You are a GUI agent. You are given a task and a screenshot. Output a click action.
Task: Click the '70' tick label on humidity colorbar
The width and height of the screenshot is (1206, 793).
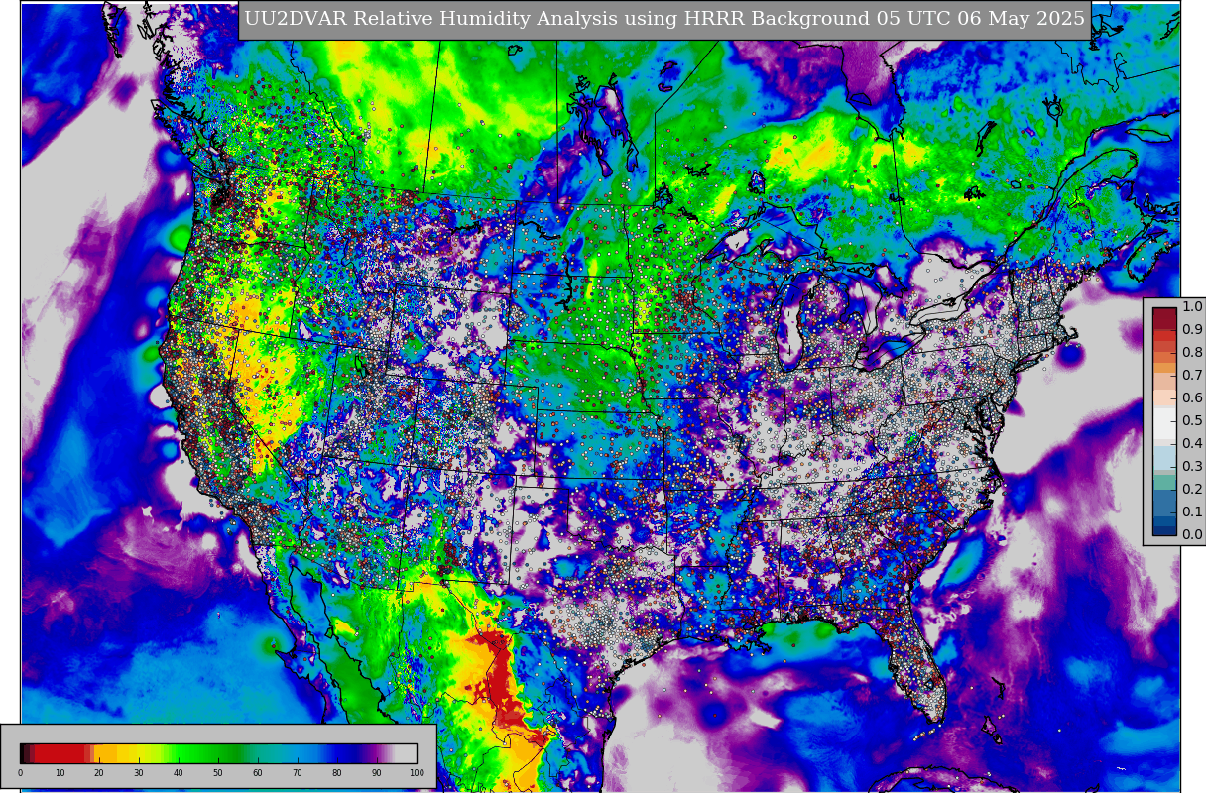(x=298, y=773)
